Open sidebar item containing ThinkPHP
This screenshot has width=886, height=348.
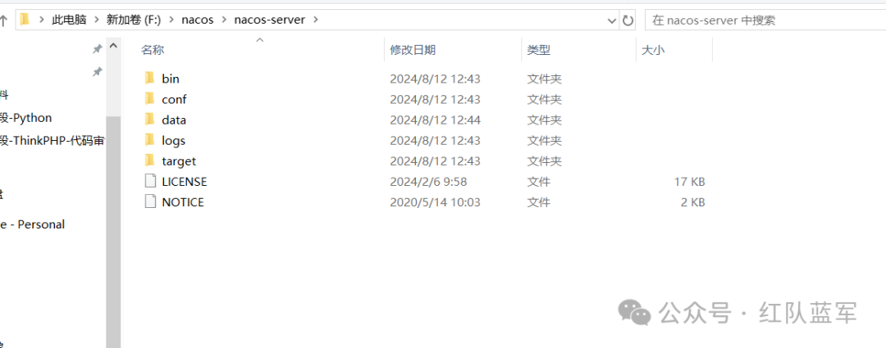[x=52, y=141]
